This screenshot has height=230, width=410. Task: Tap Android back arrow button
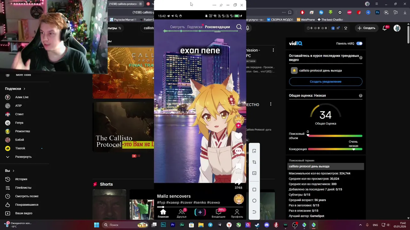click(254, 212)
